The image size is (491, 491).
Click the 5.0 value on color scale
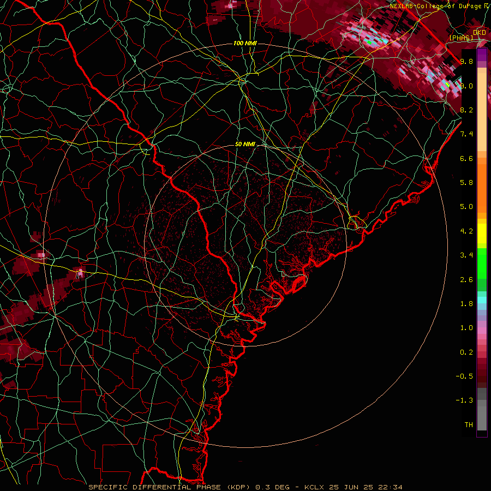click(466, 207)
